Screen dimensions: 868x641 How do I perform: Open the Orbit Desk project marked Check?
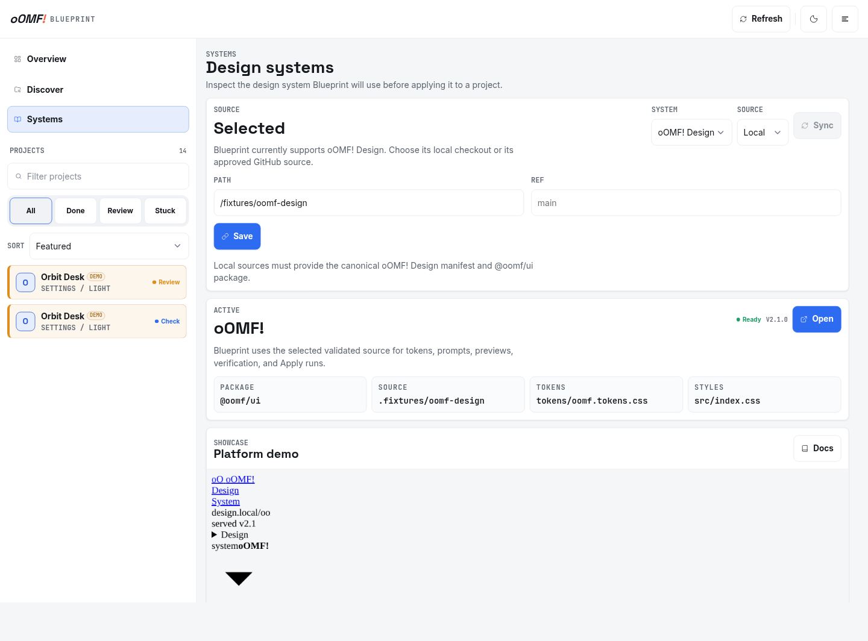(x=97, y=321)
